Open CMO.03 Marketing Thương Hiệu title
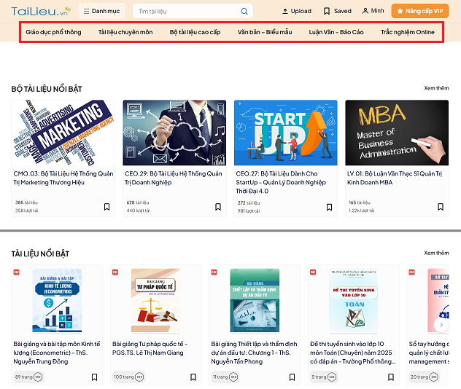This screenshot has height=389, width=461. tap(63, 178)
